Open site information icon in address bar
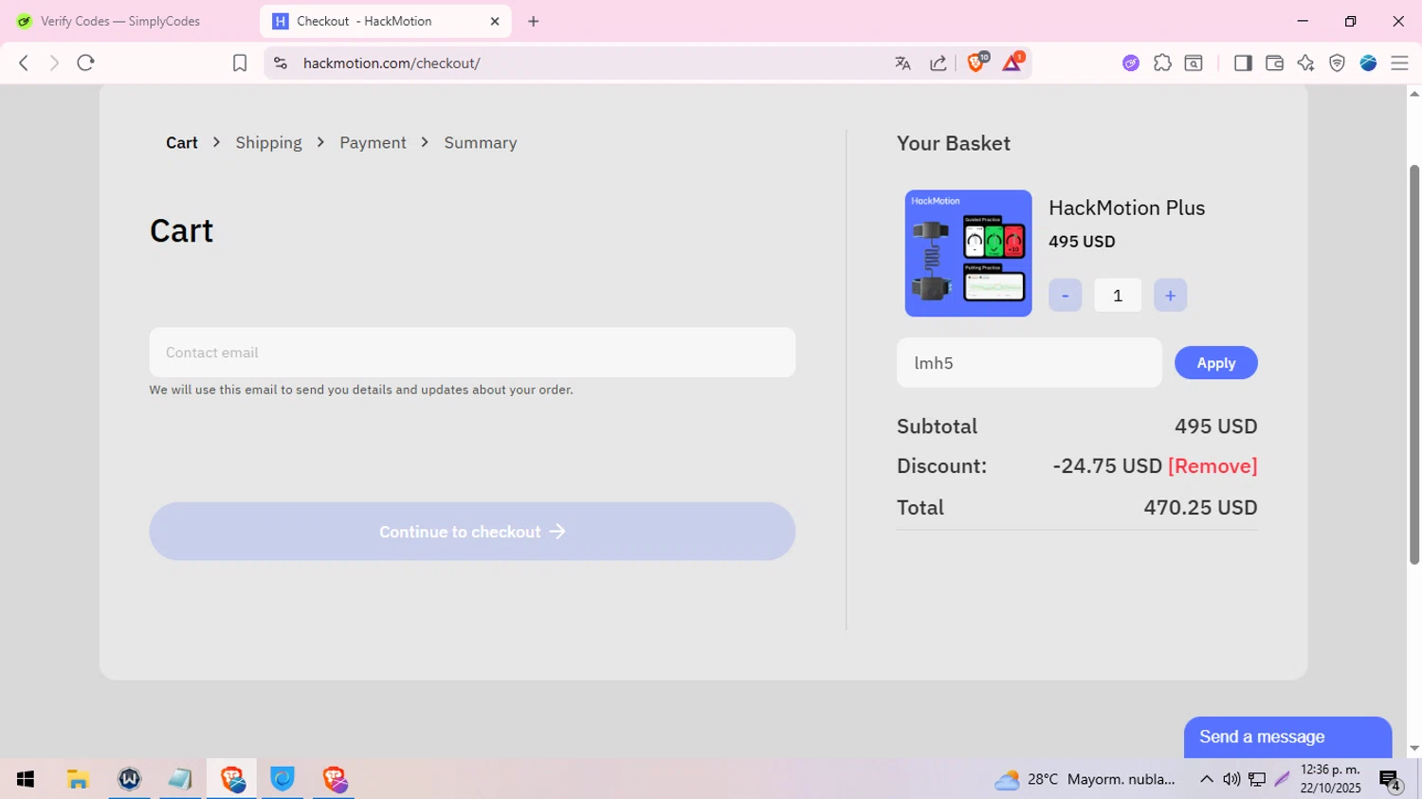This screenshot has width=1422, height=799. [x=280, y=63]
